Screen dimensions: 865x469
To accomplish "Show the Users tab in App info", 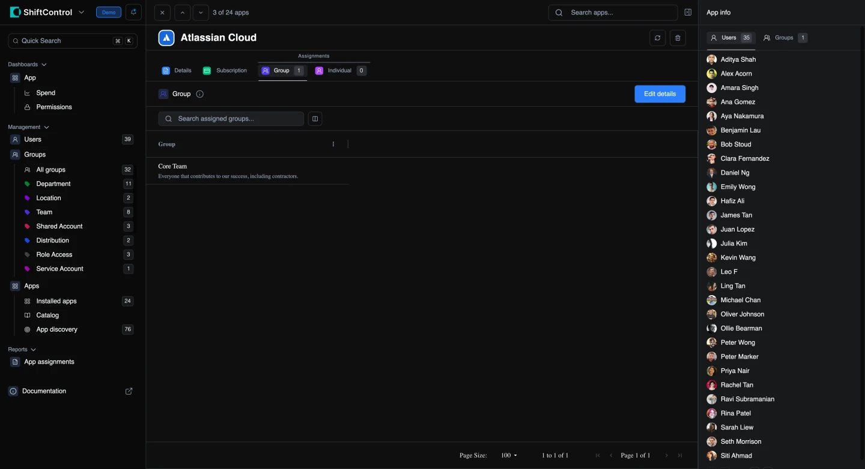I will 731,38.
